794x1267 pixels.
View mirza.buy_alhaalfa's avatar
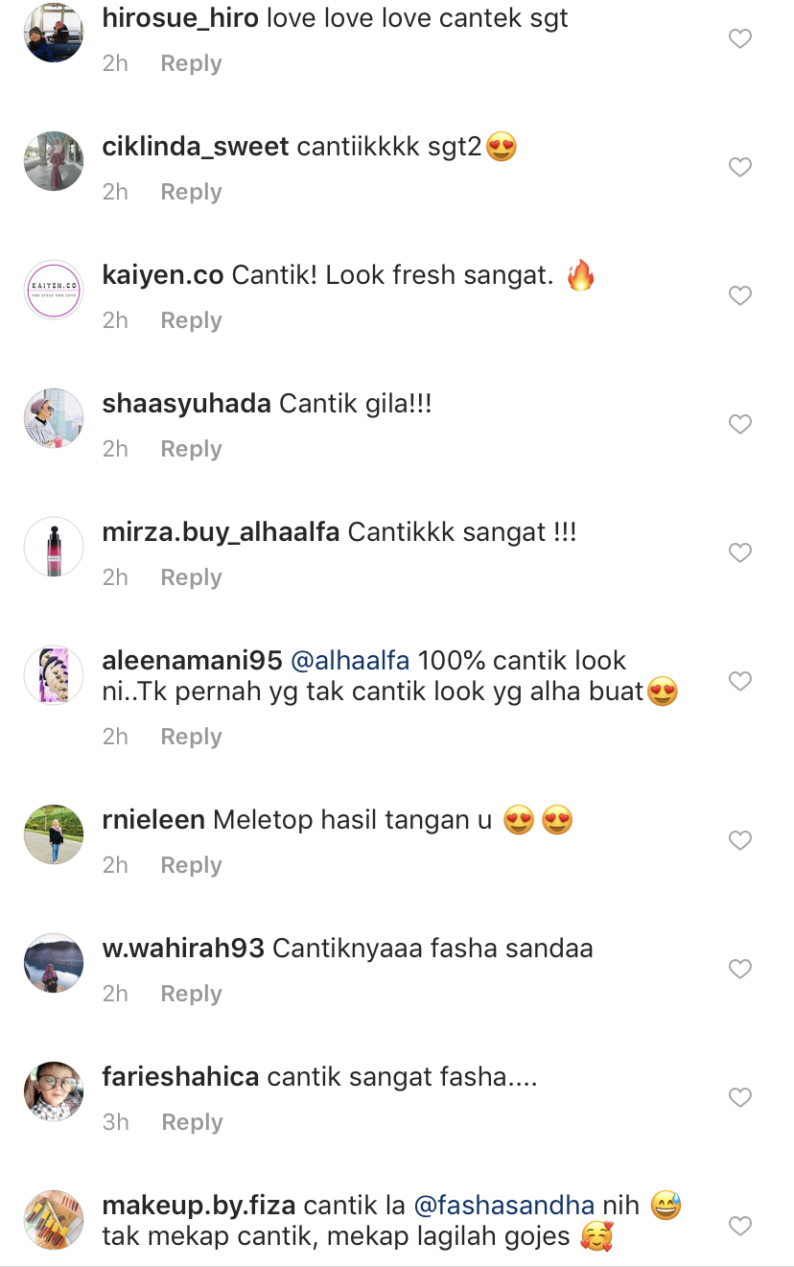tap(54, 547)
